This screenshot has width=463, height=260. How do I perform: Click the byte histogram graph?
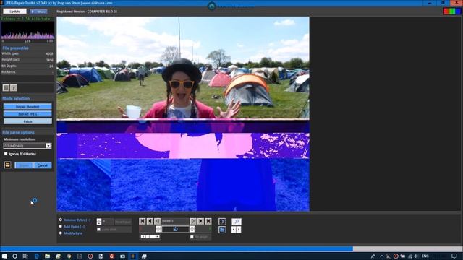click(x=27, y=30)
